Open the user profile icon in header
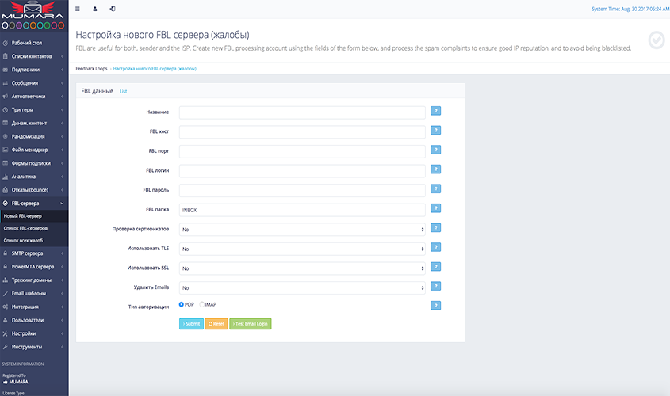670x396 pixels. click(x=96, y=9)
